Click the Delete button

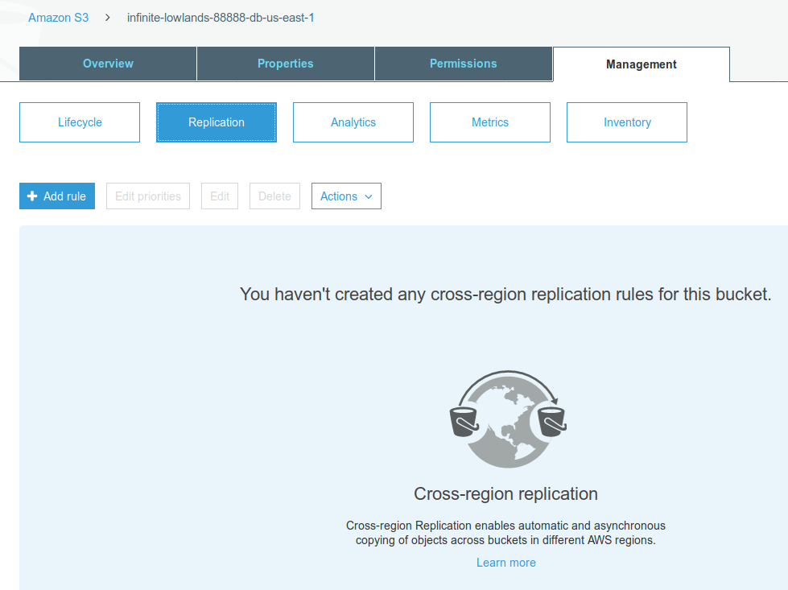point(275,196)
